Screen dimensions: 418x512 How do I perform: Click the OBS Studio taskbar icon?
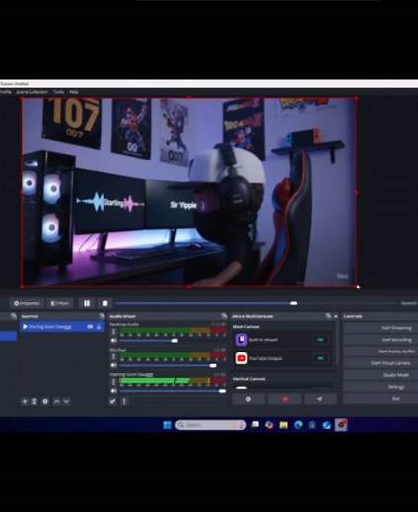tap(341, 425)
